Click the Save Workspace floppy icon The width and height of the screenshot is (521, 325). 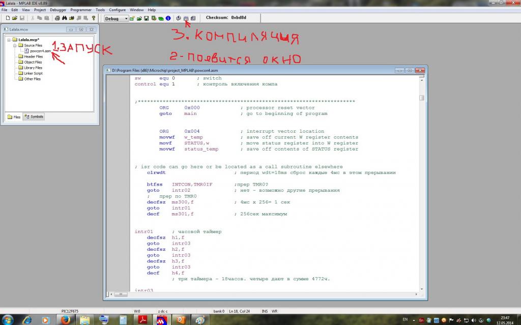pos(147,18)
